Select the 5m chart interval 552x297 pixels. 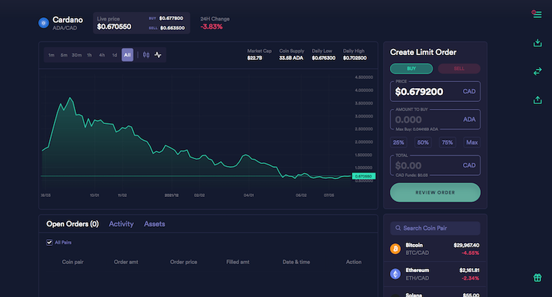coord(63,55)
